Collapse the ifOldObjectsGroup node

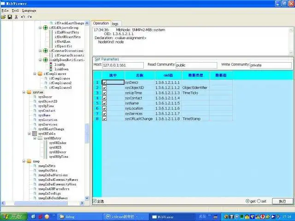click(40, 28)
